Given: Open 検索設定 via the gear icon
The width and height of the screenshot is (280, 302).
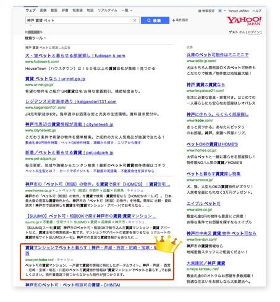Looking at the screenshot, I should [x=206, y=11].
